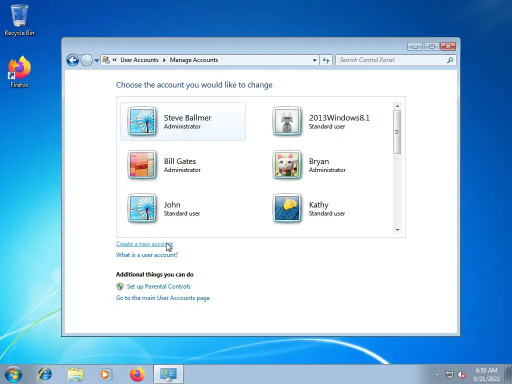Image resolution: width=512 pixels, height=384 pixels.
Task: Open What is a user account? help
Action: 147,255
